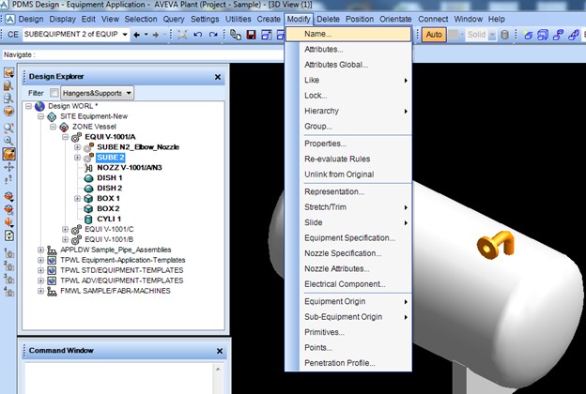Open the Nozzle Specification... menu entry
This screenshot has width=586, height=394.
point(342,254)
